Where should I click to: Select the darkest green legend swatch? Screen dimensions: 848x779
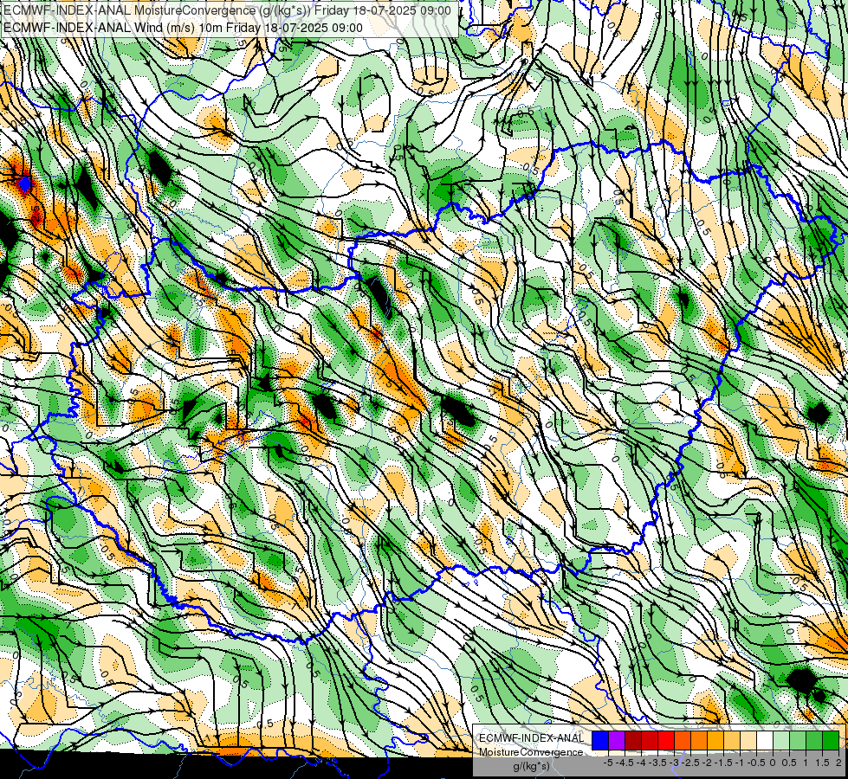pos(831,741)
